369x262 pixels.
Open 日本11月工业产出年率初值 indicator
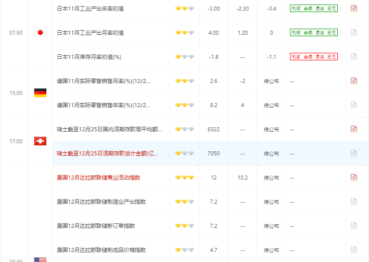(91, 9)
